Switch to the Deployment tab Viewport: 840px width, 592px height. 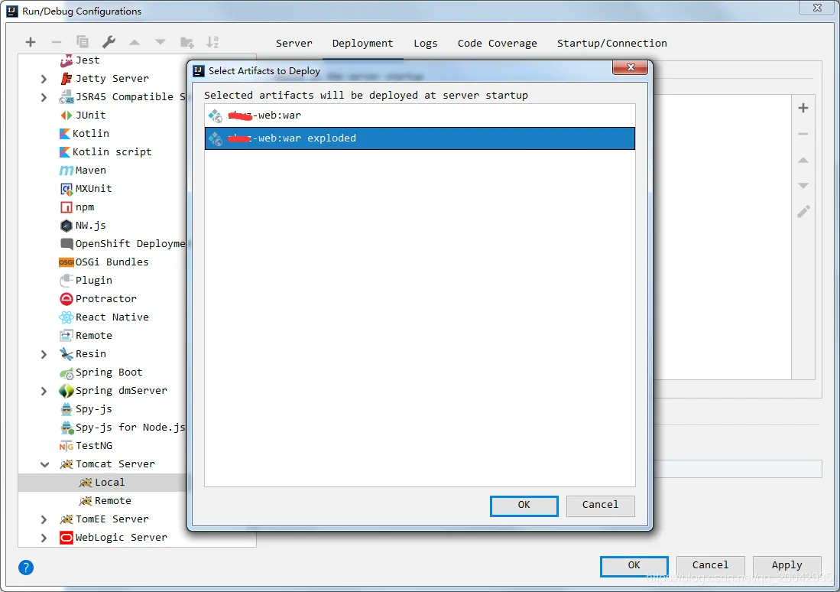coord(362,44)
